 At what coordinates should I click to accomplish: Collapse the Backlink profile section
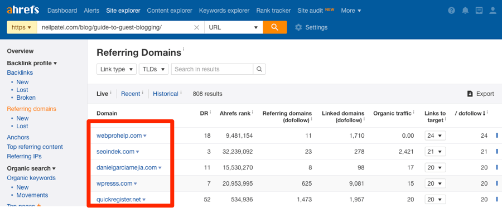[x=32, y=63]
